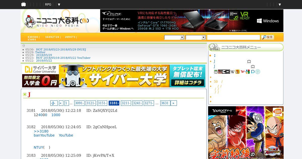
Task: Open the first blue J link in sidebar
Action: click(x=214, y=61)
